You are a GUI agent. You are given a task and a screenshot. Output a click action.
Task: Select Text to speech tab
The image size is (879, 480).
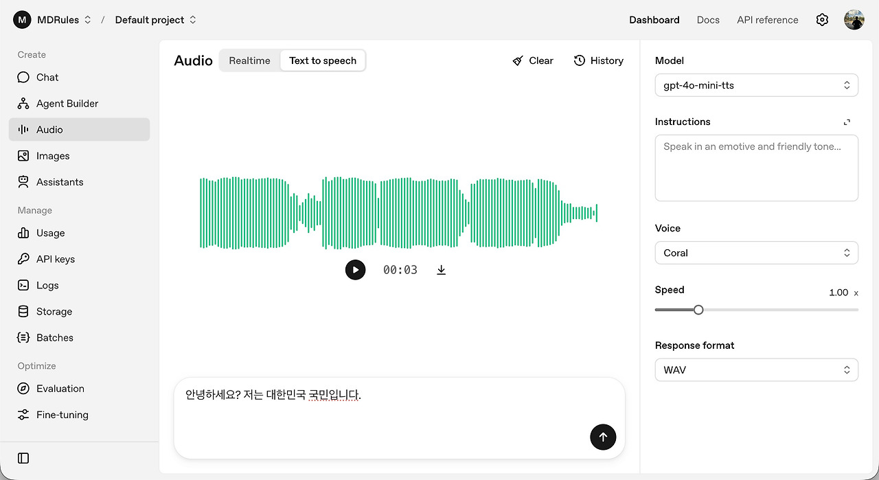(323, 60)
